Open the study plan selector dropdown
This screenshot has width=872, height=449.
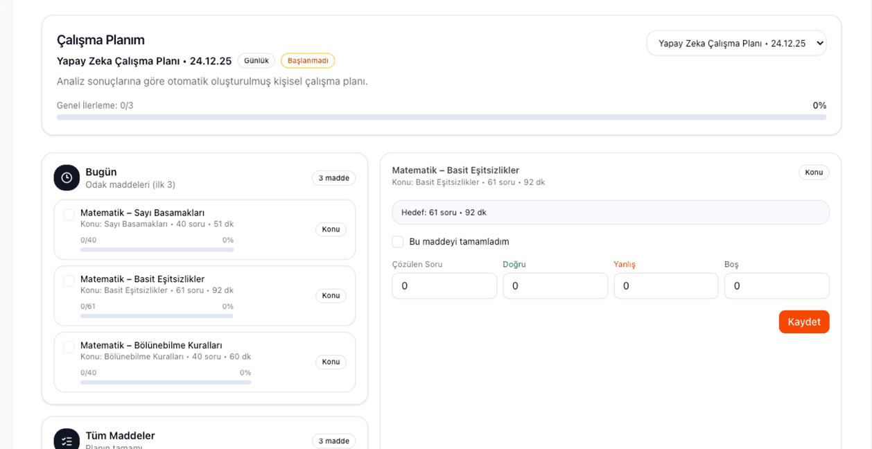point(736,43)
